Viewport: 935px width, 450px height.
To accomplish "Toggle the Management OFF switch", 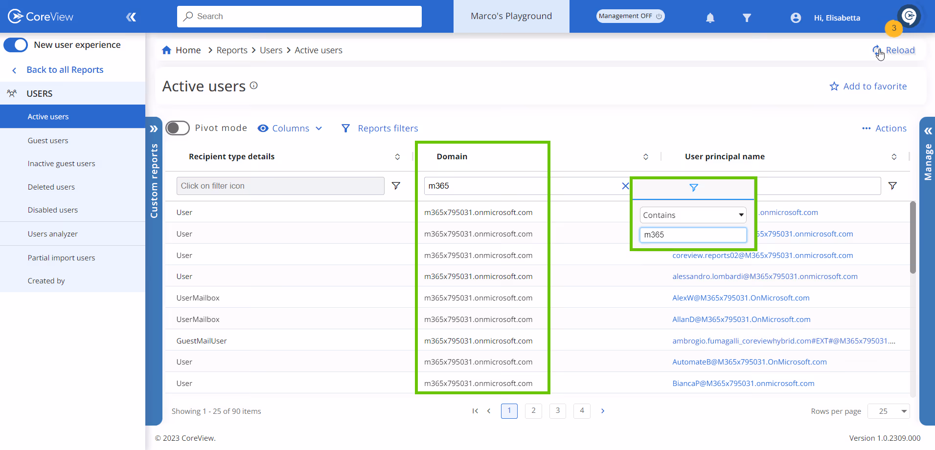I will 630,16.
